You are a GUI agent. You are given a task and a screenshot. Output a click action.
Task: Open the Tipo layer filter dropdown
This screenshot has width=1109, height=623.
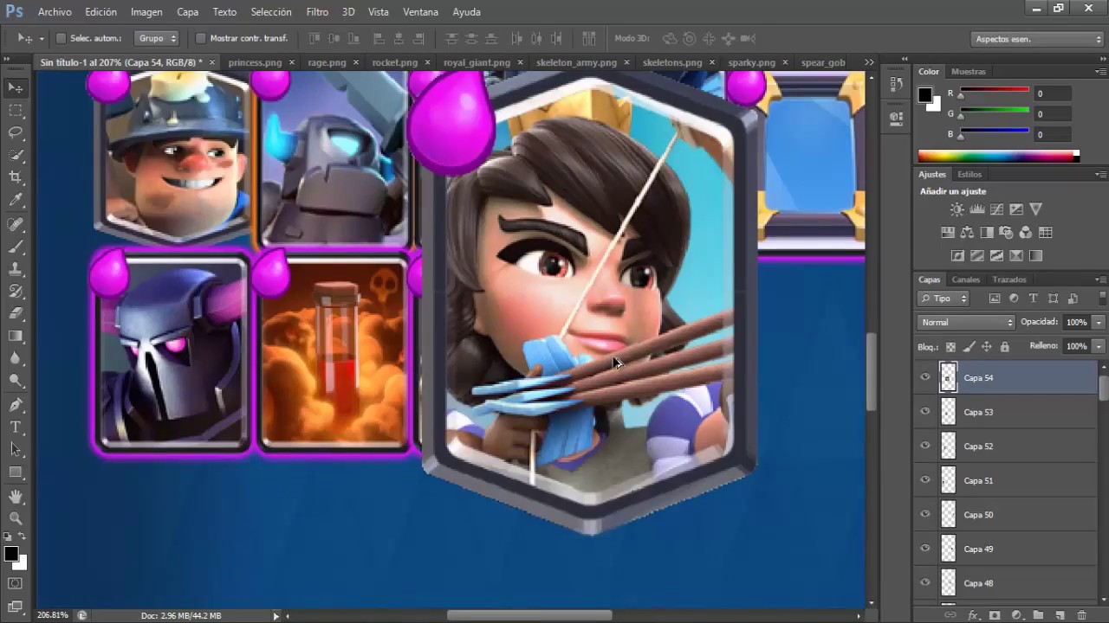(943, 299)
